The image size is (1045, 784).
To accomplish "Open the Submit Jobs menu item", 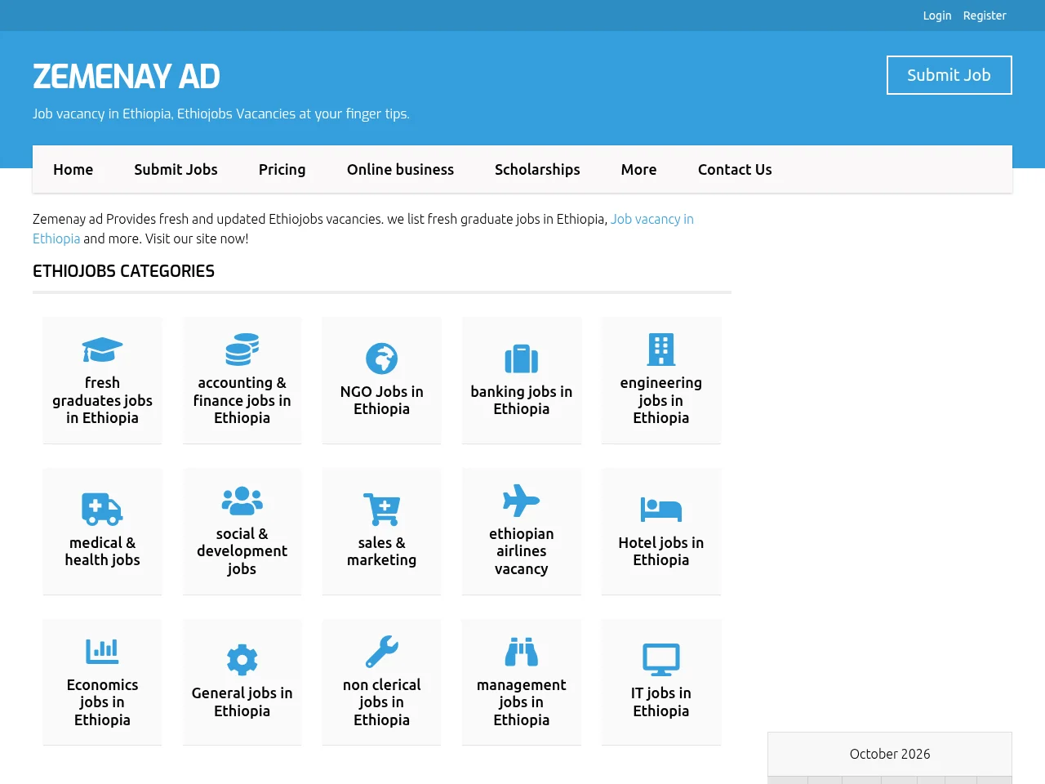I will coord(176,170).
